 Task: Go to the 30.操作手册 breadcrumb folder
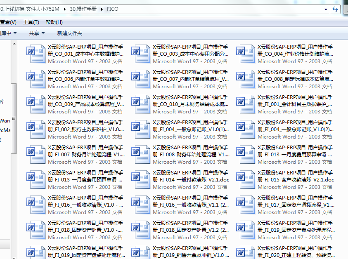tap(84, 9)
